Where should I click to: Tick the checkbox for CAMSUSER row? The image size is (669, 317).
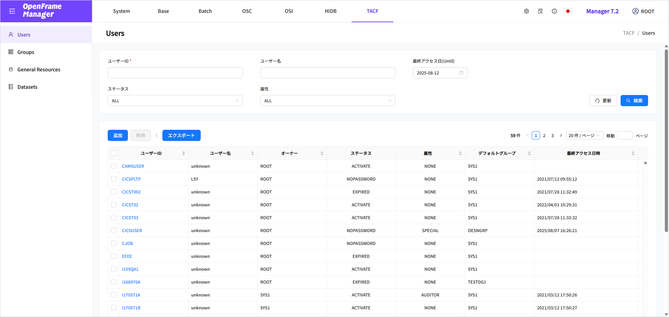coord(114,166)
